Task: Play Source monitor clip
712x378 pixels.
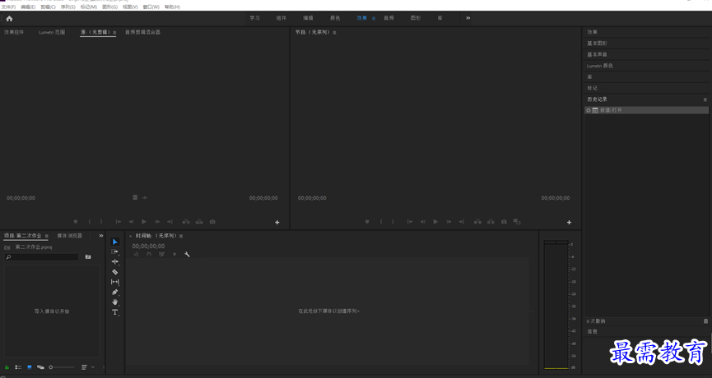Action: click(x=144, y=222)
